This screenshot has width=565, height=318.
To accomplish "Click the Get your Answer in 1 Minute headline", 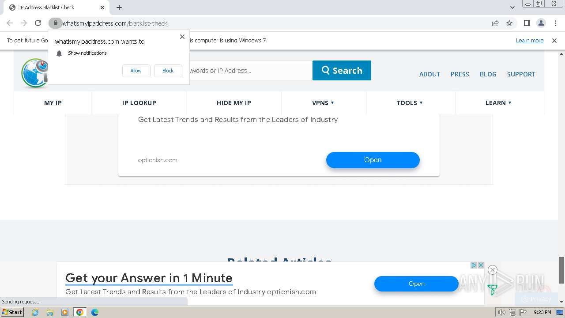I will tap(149, 278).
